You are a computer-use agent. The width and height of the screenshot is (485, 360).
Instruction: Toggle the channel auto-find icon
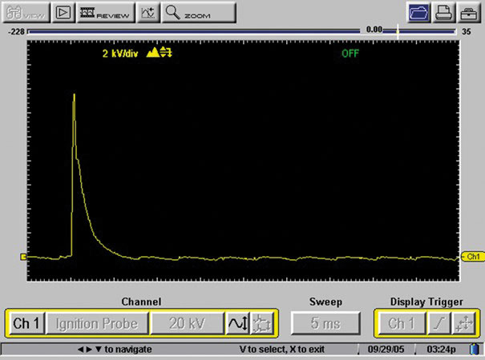click(x=261, y=323)
